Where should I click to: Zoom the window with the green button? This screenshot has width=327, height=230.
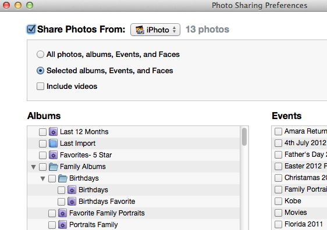tap(30, 5)
